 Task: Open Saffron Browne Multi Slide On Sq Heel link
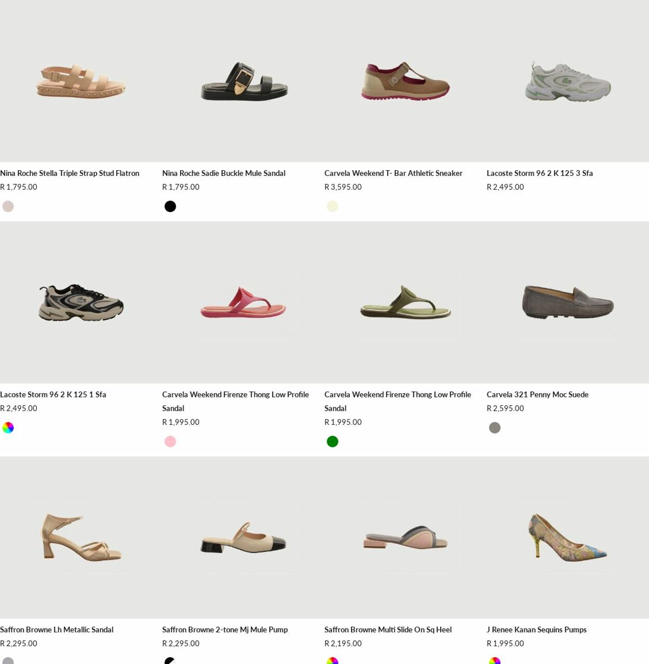[x=388, y=630]
